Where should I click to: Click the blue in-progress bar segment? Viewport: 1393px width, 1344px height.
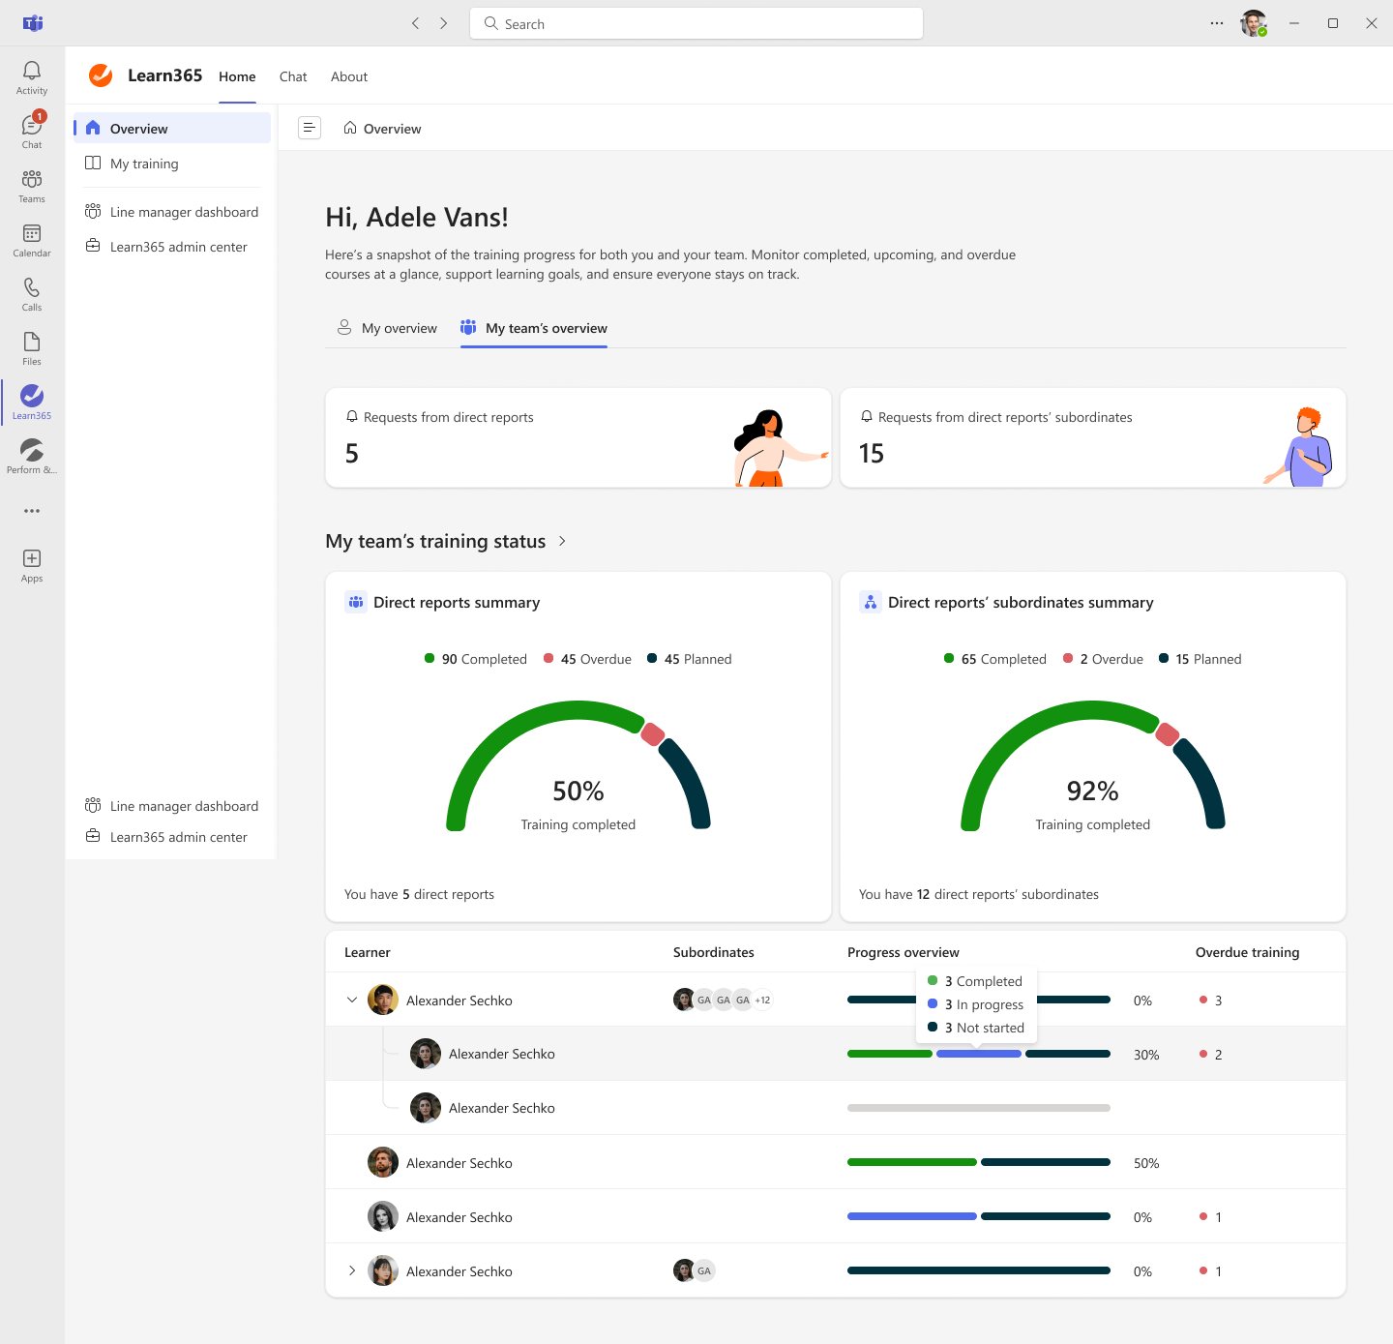[978, 1054]
